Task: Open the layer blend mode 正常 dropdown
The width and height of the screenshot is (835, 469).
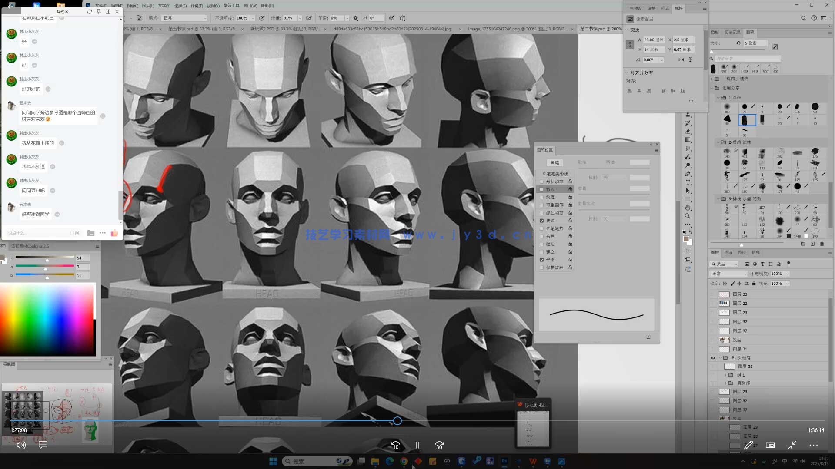Action: pos(728,274)
